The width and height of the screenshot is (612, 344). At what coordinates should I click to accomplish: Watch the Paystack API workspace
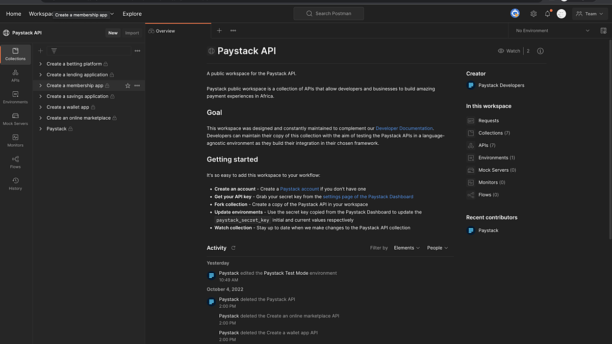[509, 51]
